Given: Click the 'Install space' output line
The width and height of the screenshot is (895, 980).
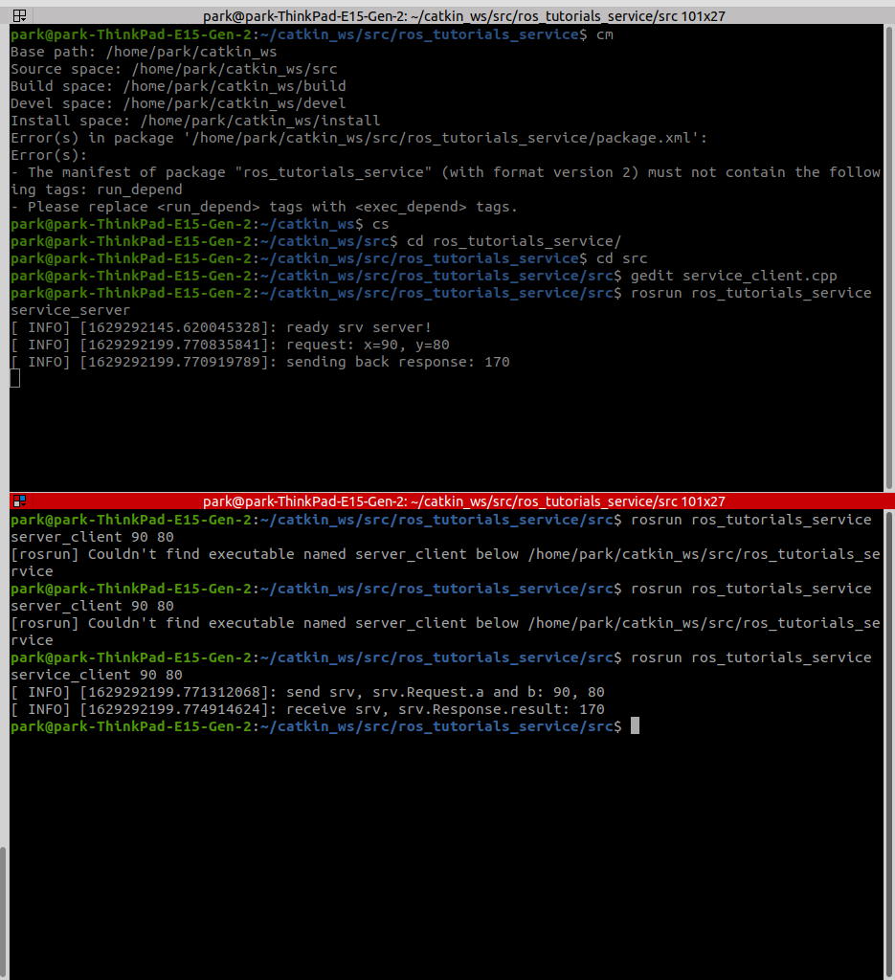Looking at the screenshot, I should tap(195, 121).
